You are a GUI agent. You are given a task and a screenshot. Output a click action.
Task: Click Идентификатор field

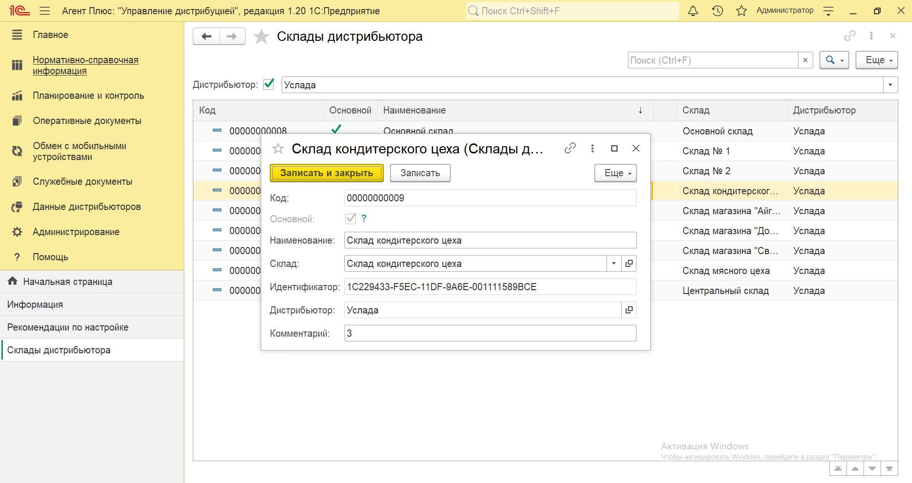click(490, 287)
